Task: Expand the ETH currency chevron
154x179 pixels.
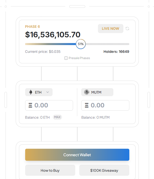Action: [48, 92]
